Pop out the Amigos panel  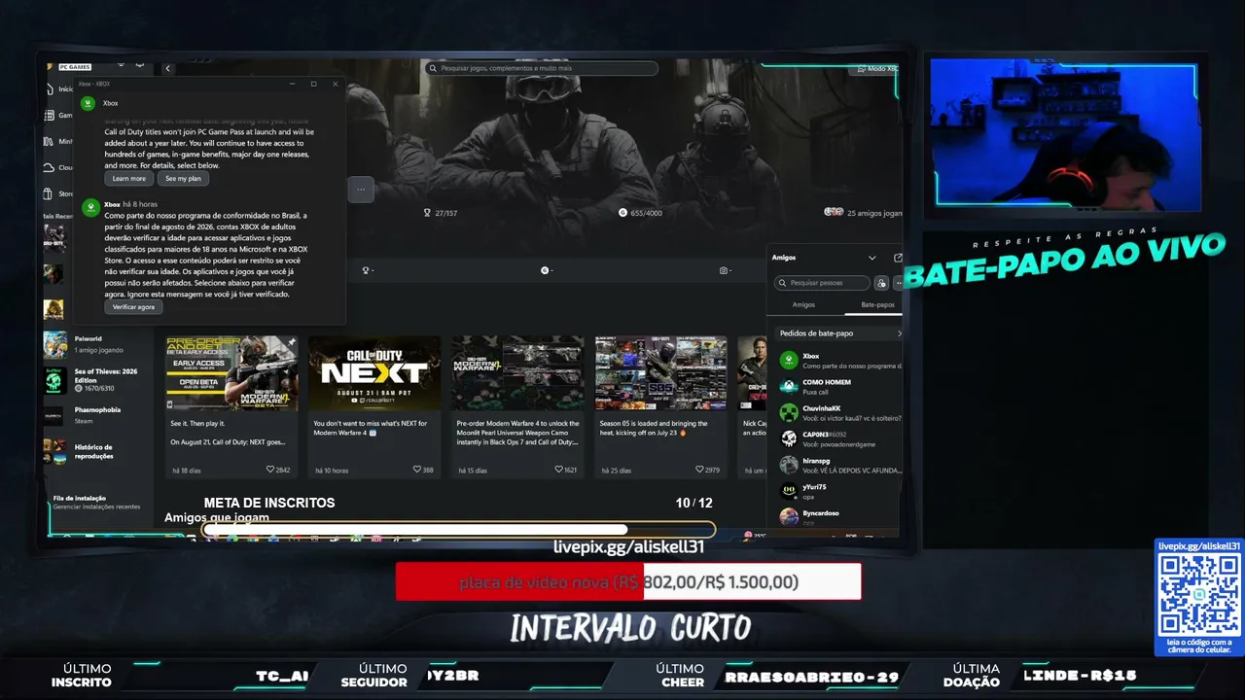point(897,258)
